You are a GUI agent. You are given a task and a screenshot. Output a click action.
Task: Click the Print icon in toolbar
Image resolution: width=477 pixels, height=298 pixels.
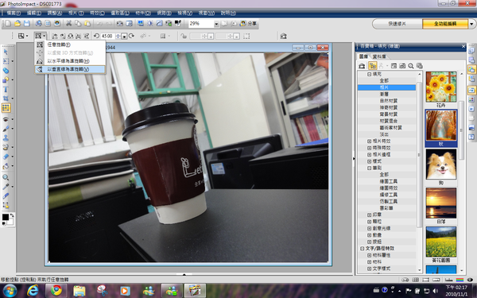tap(38, 23)
